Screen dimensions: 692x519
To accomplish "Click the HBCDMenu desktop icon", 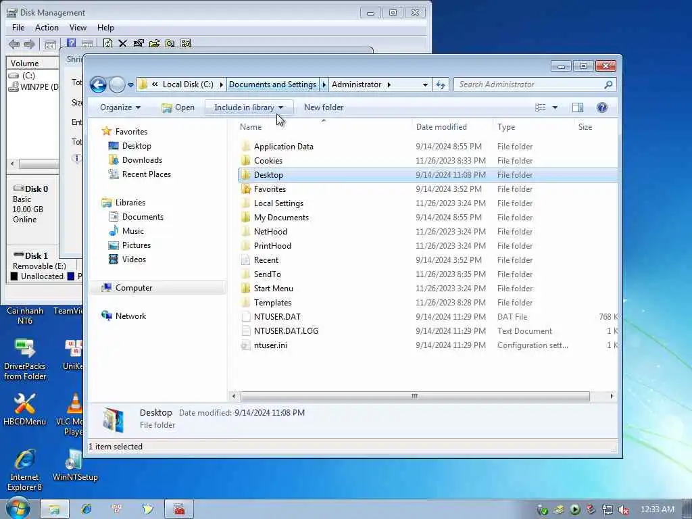I will [x=25, y=409].
